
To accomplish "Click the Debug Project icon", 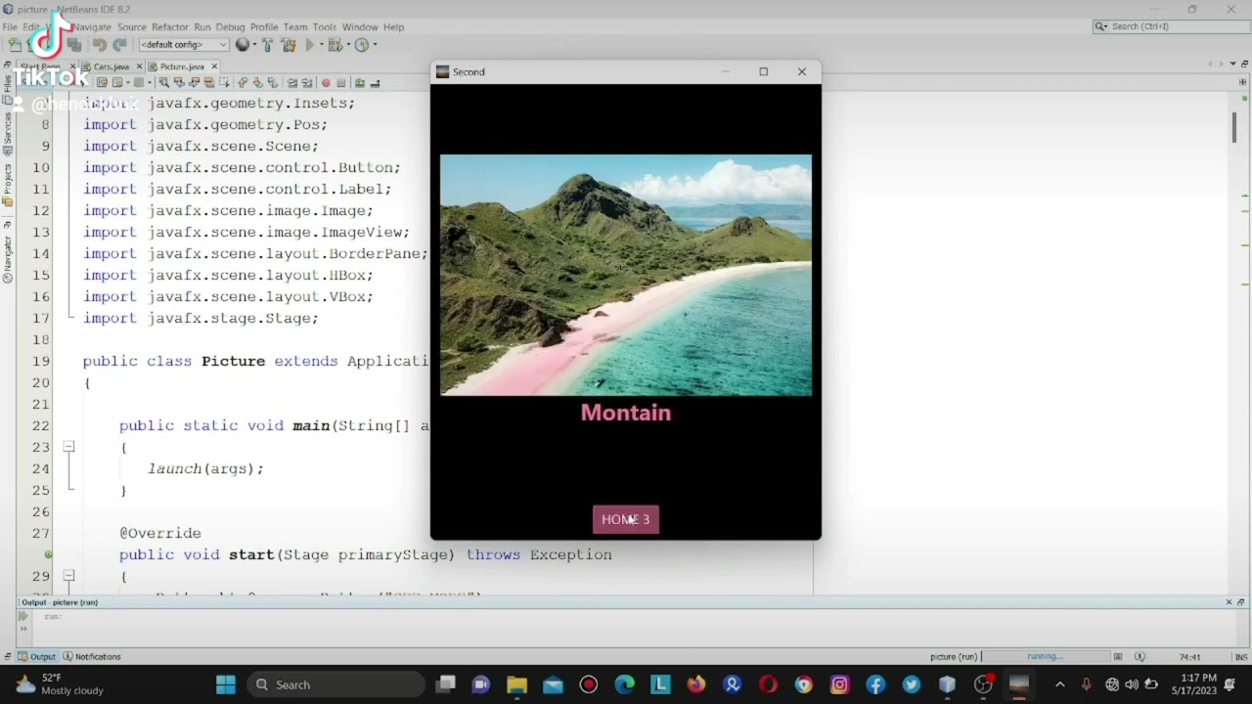I will [x=335, y=45].
